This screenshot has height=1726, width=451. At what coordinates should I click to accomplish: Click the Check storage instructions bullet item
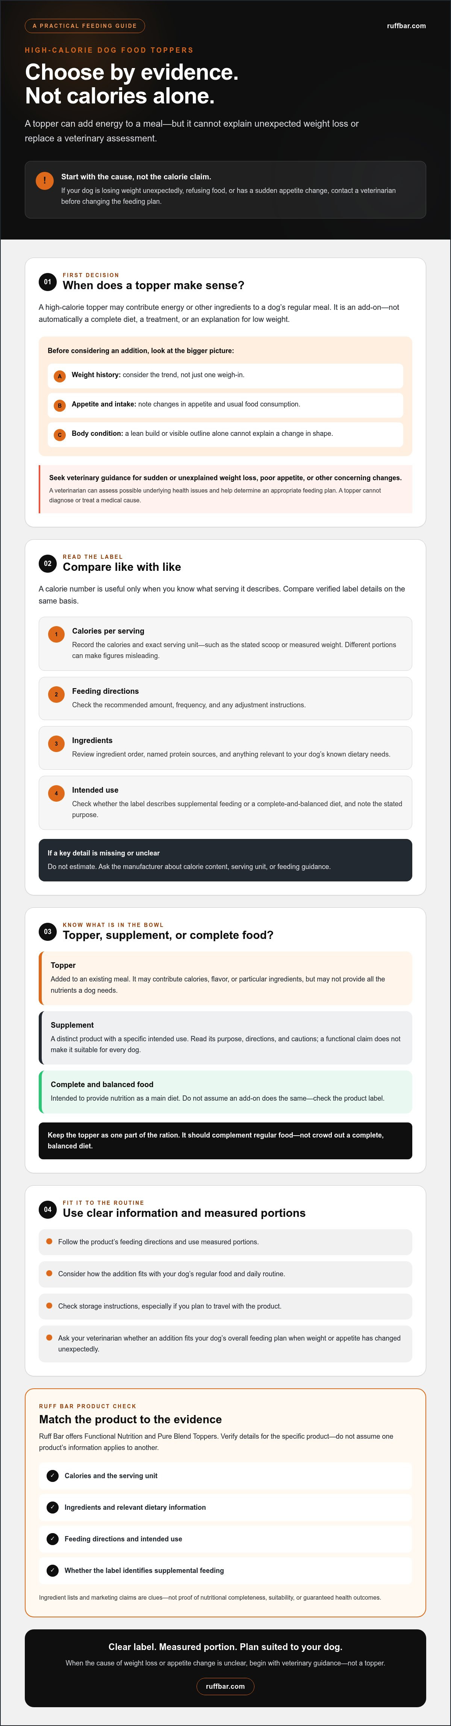(225, 1306)
